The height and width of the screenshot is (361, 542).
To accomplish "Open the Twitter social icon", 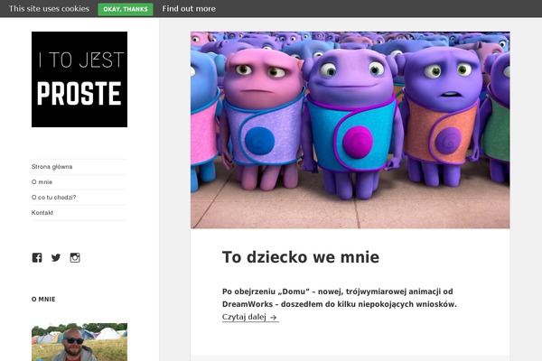I will tap(56, 258).
